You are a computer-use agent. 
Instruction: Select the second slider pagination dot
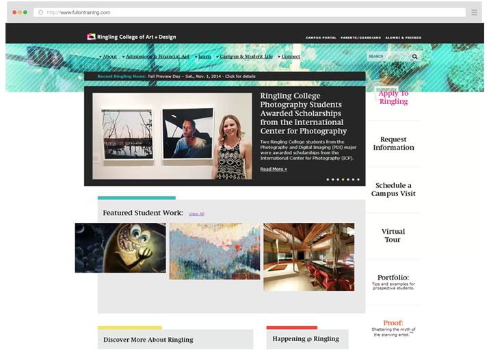[333, 180]
